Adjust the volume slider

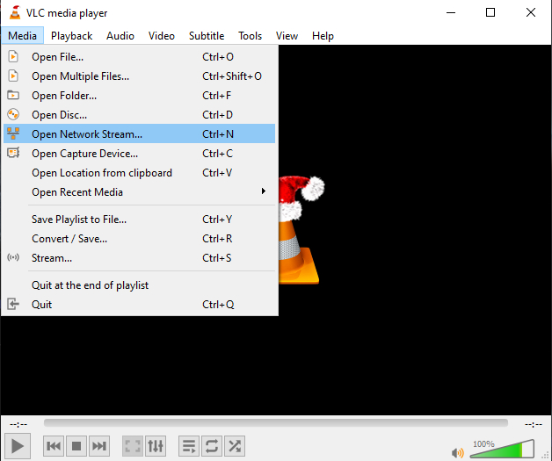[x=501, y=450]
